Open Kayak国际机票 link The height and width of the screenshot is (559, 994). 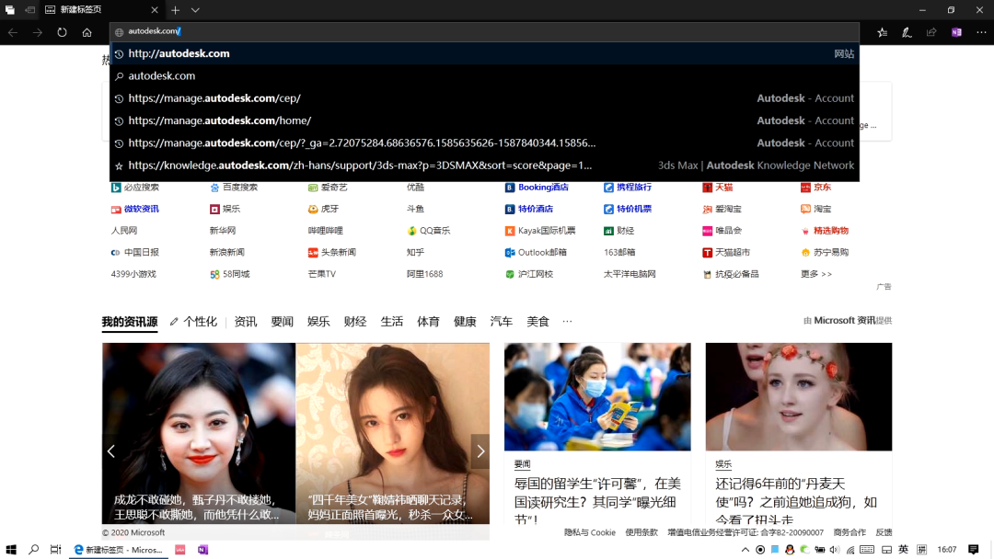point(540,231)
